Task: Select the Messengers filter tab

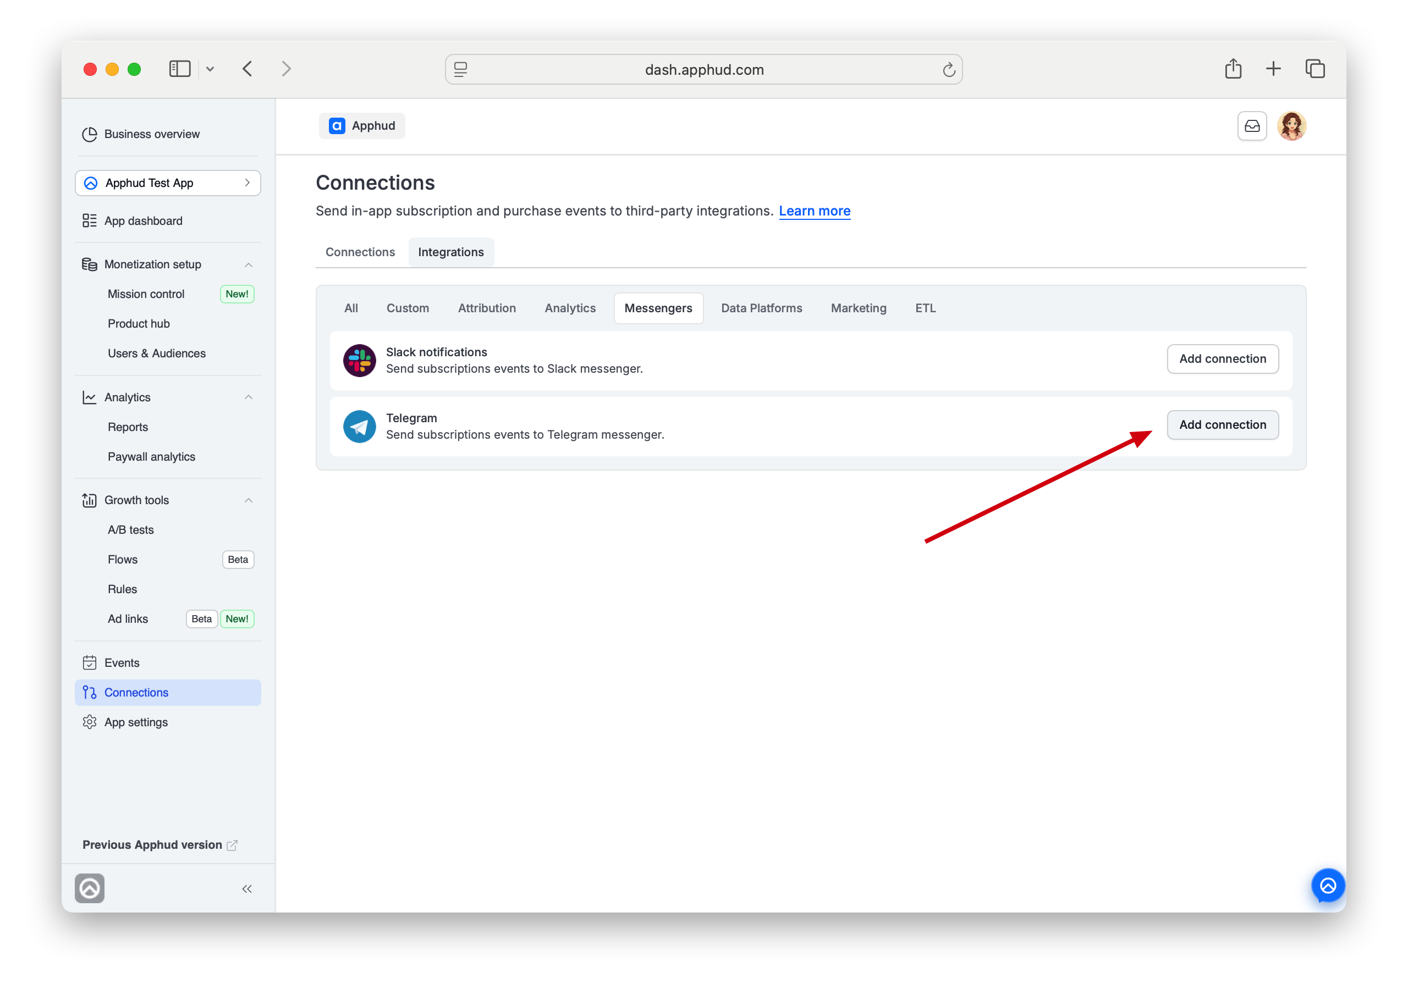Action: pos(658,308)
